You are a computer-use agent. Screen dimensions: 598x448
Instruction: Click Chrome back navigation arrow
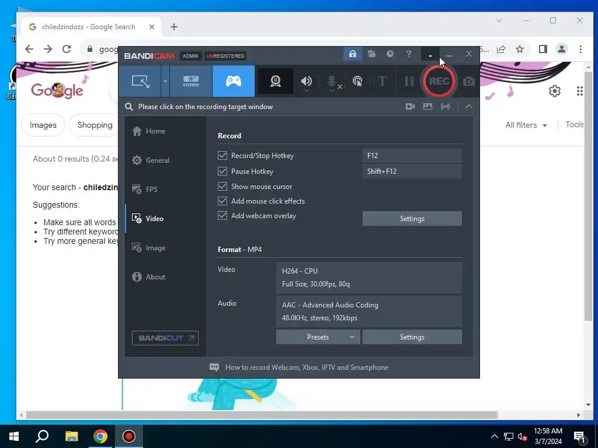[x=29, y=49]
